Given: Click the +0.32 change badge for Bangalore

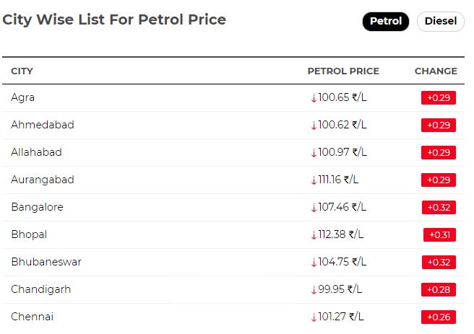Looking at the screenshot, I should (439, 208).
